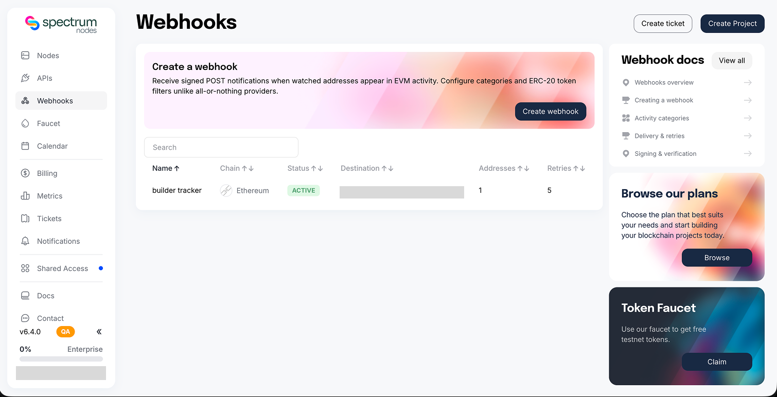Click the Enterprise plan label
The height and width of the screenshot is (397, 777).
[x=85, y=349]
